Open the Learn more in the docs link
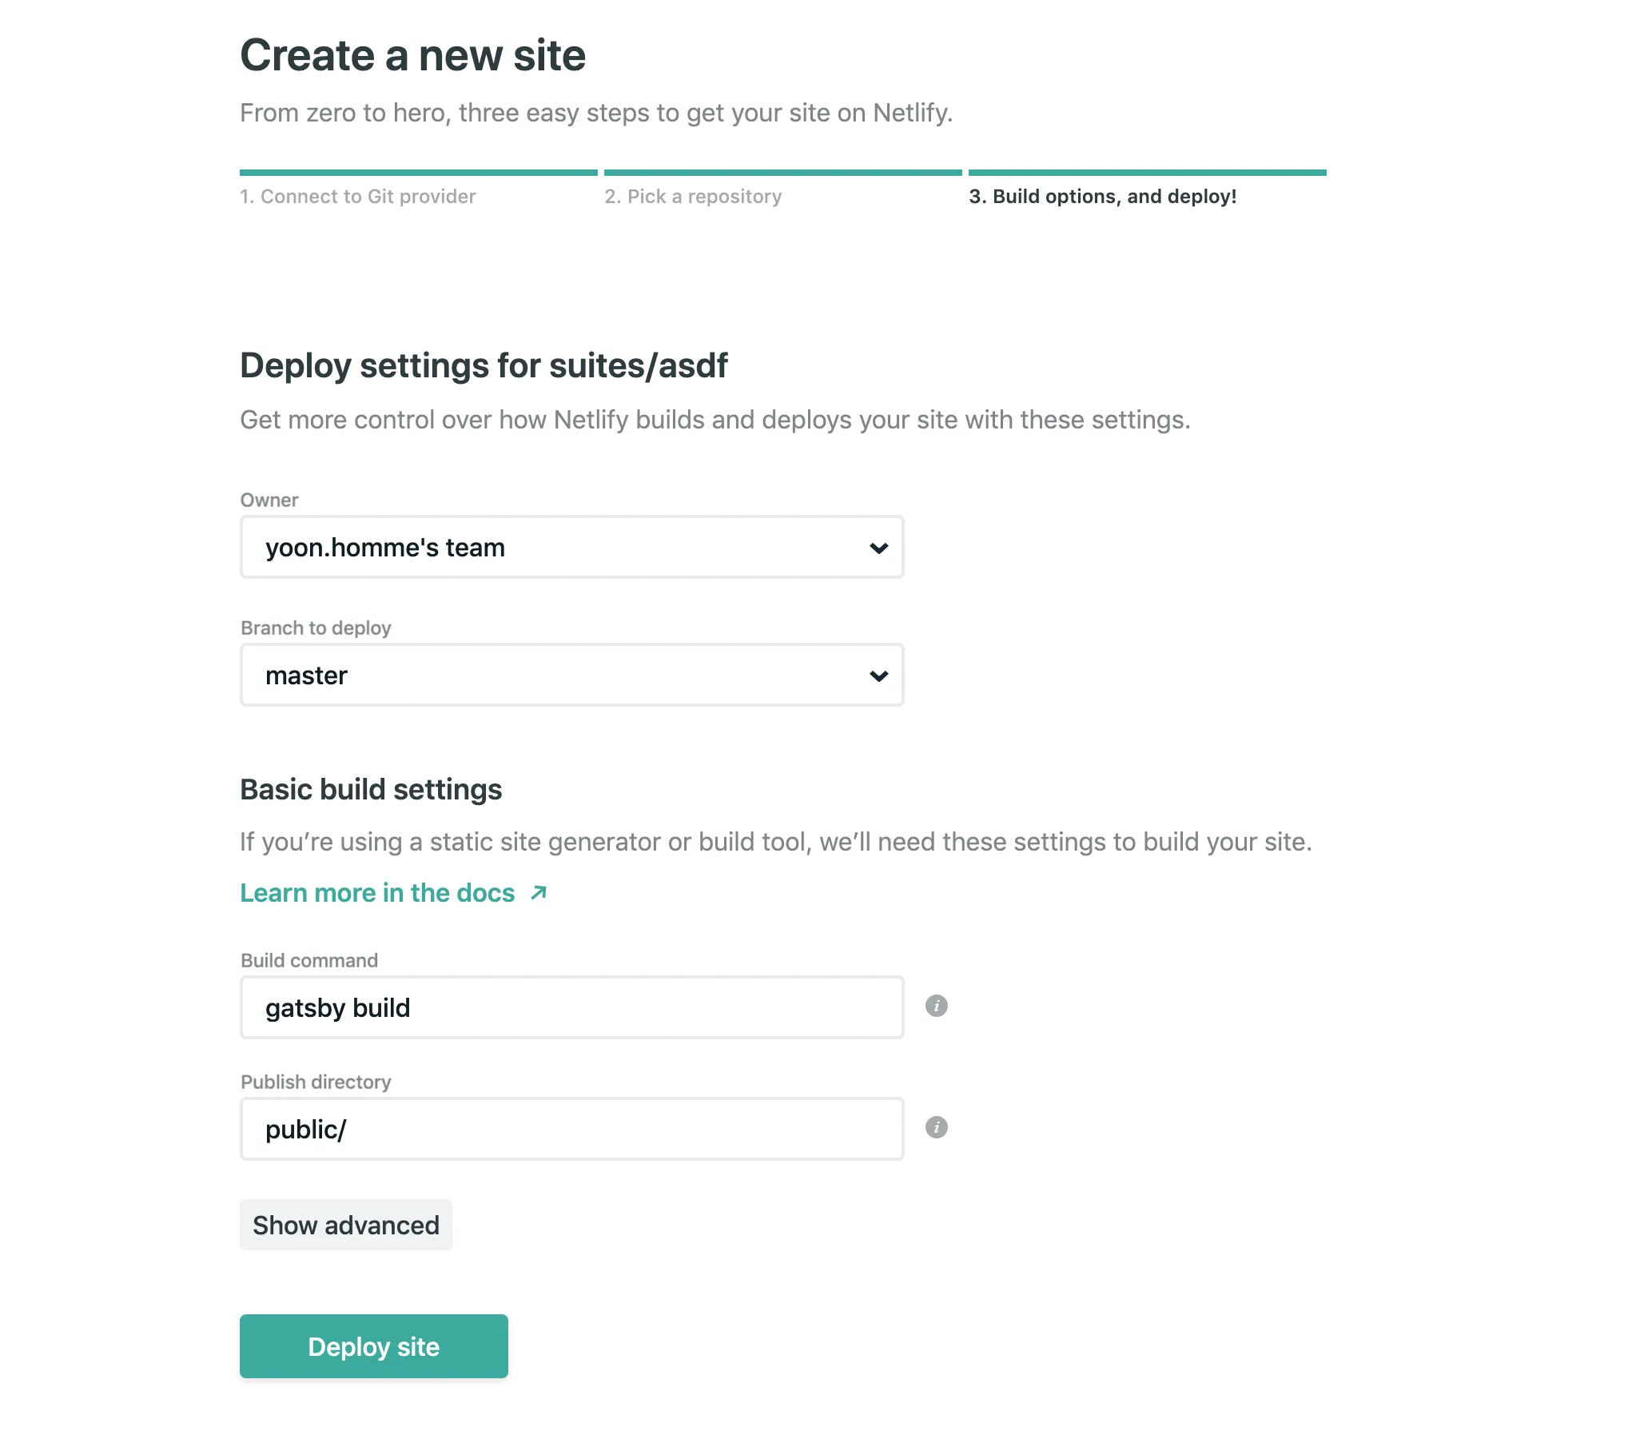Viewport: 1640px width, 1447px height. point(377,893)
